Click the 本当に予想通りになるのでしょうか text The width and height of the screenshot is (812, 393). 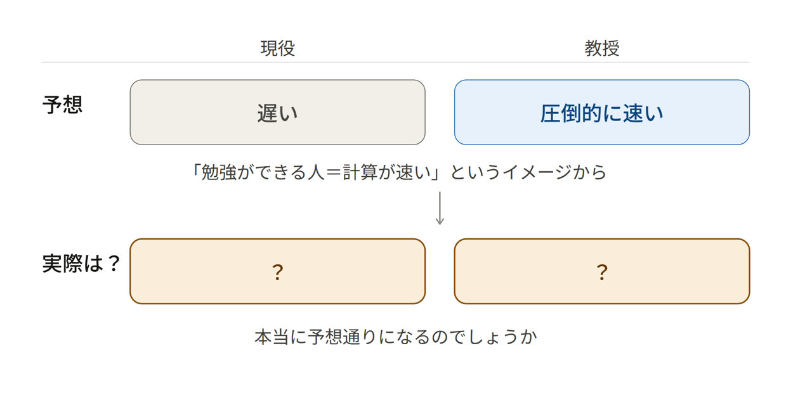pos(396,337)
